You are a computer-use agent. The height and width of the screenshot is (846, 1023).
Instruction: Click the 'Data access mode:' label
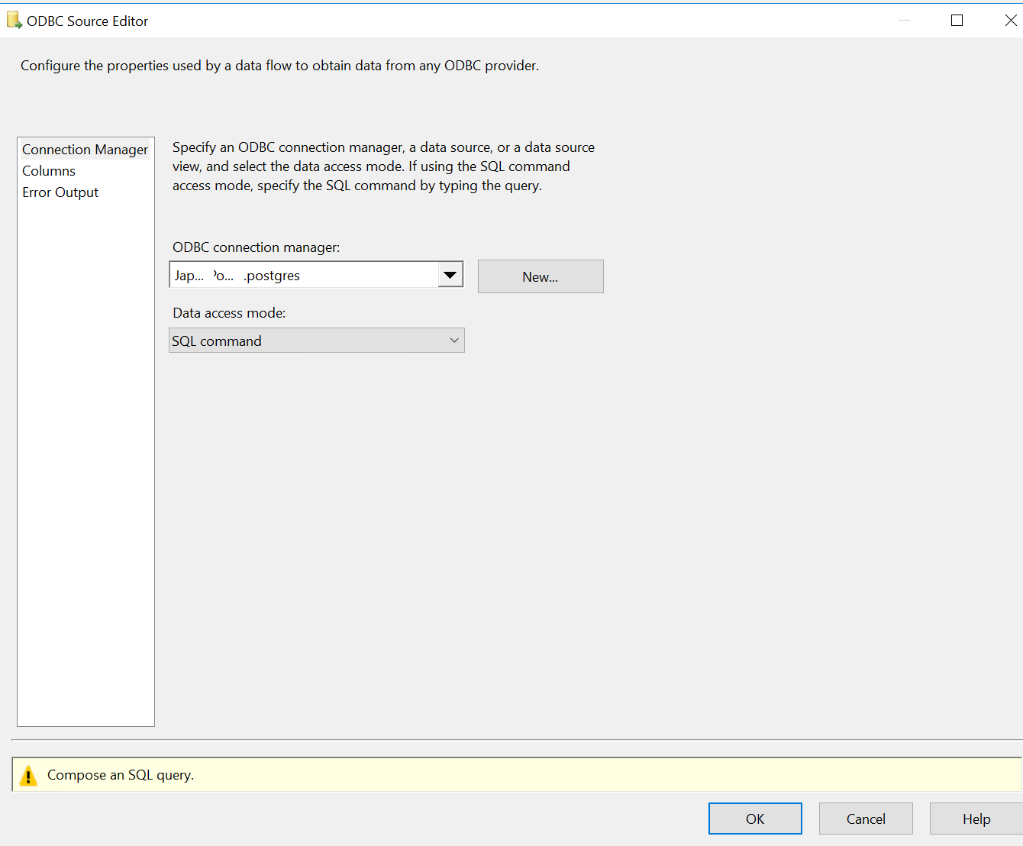229,313
